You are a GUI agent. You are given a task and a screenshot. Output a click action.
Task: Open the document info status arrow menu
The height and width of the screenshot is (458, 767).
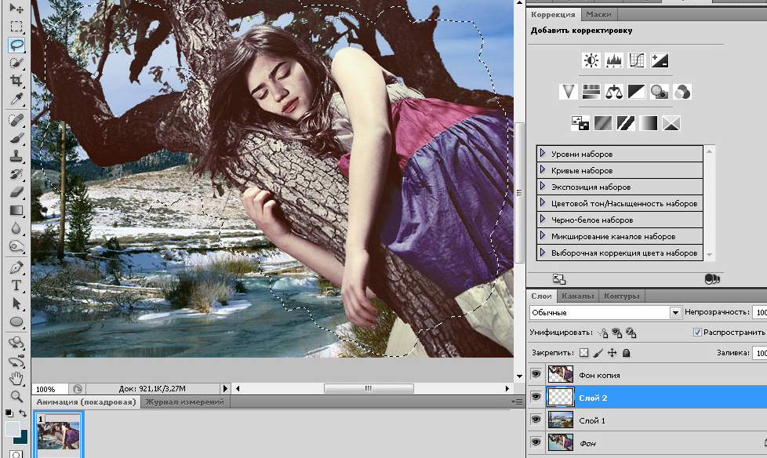(x=225, y=388)
